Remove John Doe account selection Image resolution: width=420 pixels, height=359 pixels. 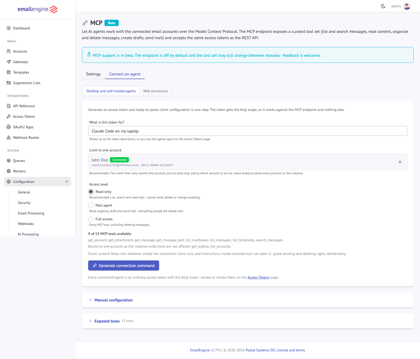pyautogui.click(x=400, y=162)
